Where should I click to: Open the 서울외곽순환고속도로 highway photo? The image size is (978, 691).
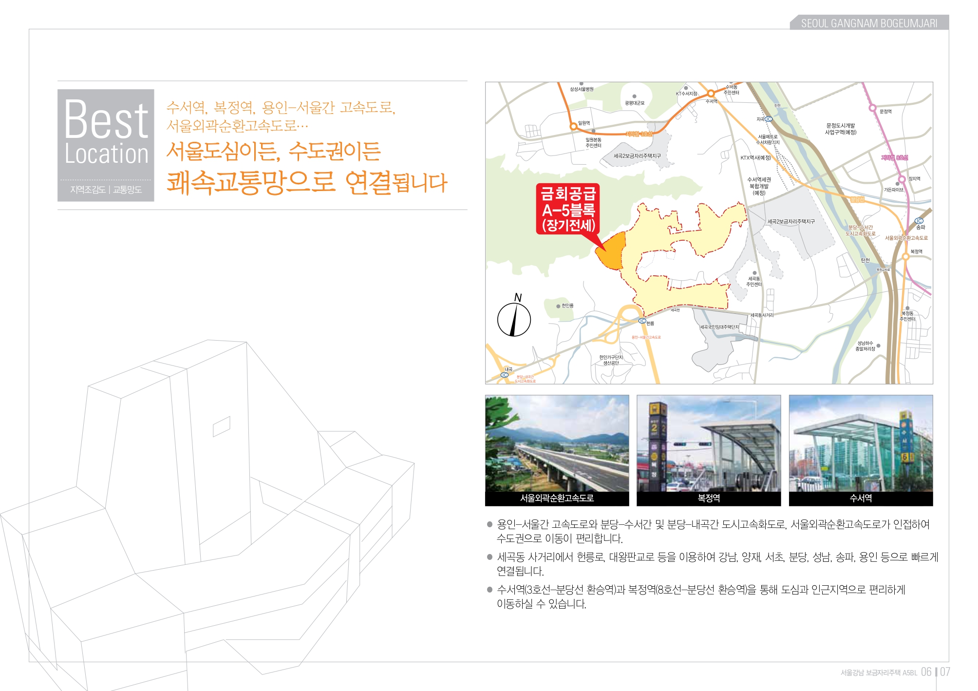click(557, 443)
